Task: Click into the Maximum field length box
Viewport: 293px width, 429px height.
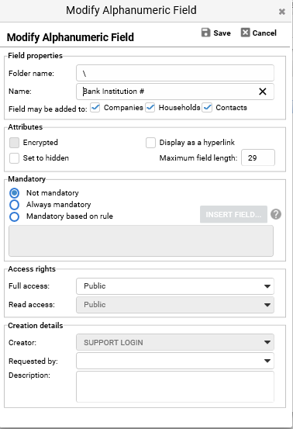Action: tap(258, 157)
